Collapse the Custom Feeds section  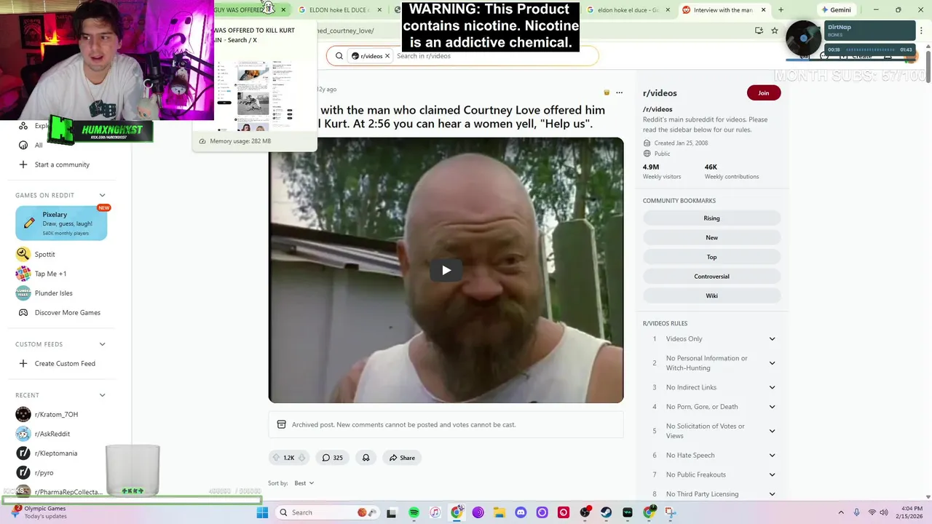point(102,344)
